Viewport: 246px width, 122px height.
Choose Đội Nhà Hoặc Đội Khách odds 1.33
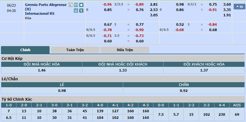point(123,70)
